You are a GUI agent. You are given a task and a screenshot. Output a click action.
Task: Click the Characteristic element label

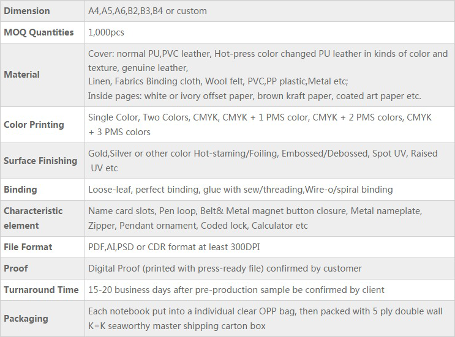(33, 218)
